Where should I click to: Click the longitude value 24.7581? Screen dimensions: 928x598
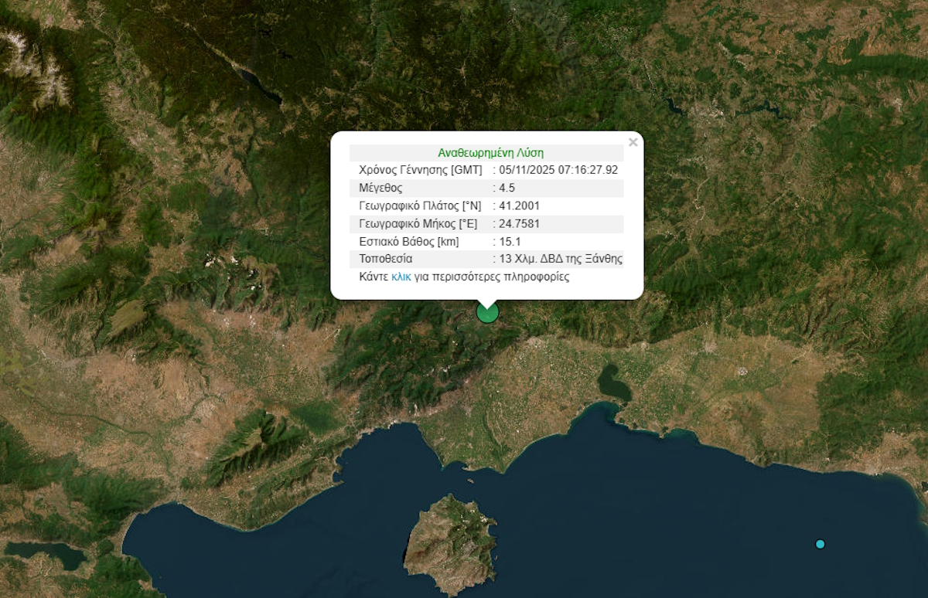519,223
